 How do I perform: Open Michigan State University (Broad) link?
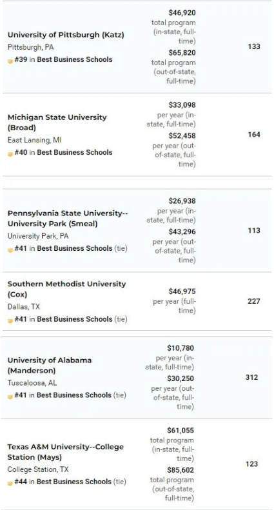(57, 123)
